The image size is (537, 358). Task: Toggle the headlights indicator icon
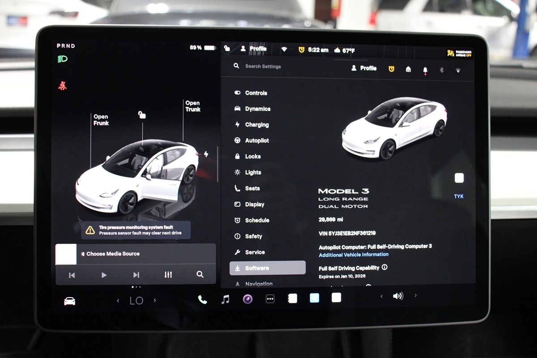click(x=63, y=59)
